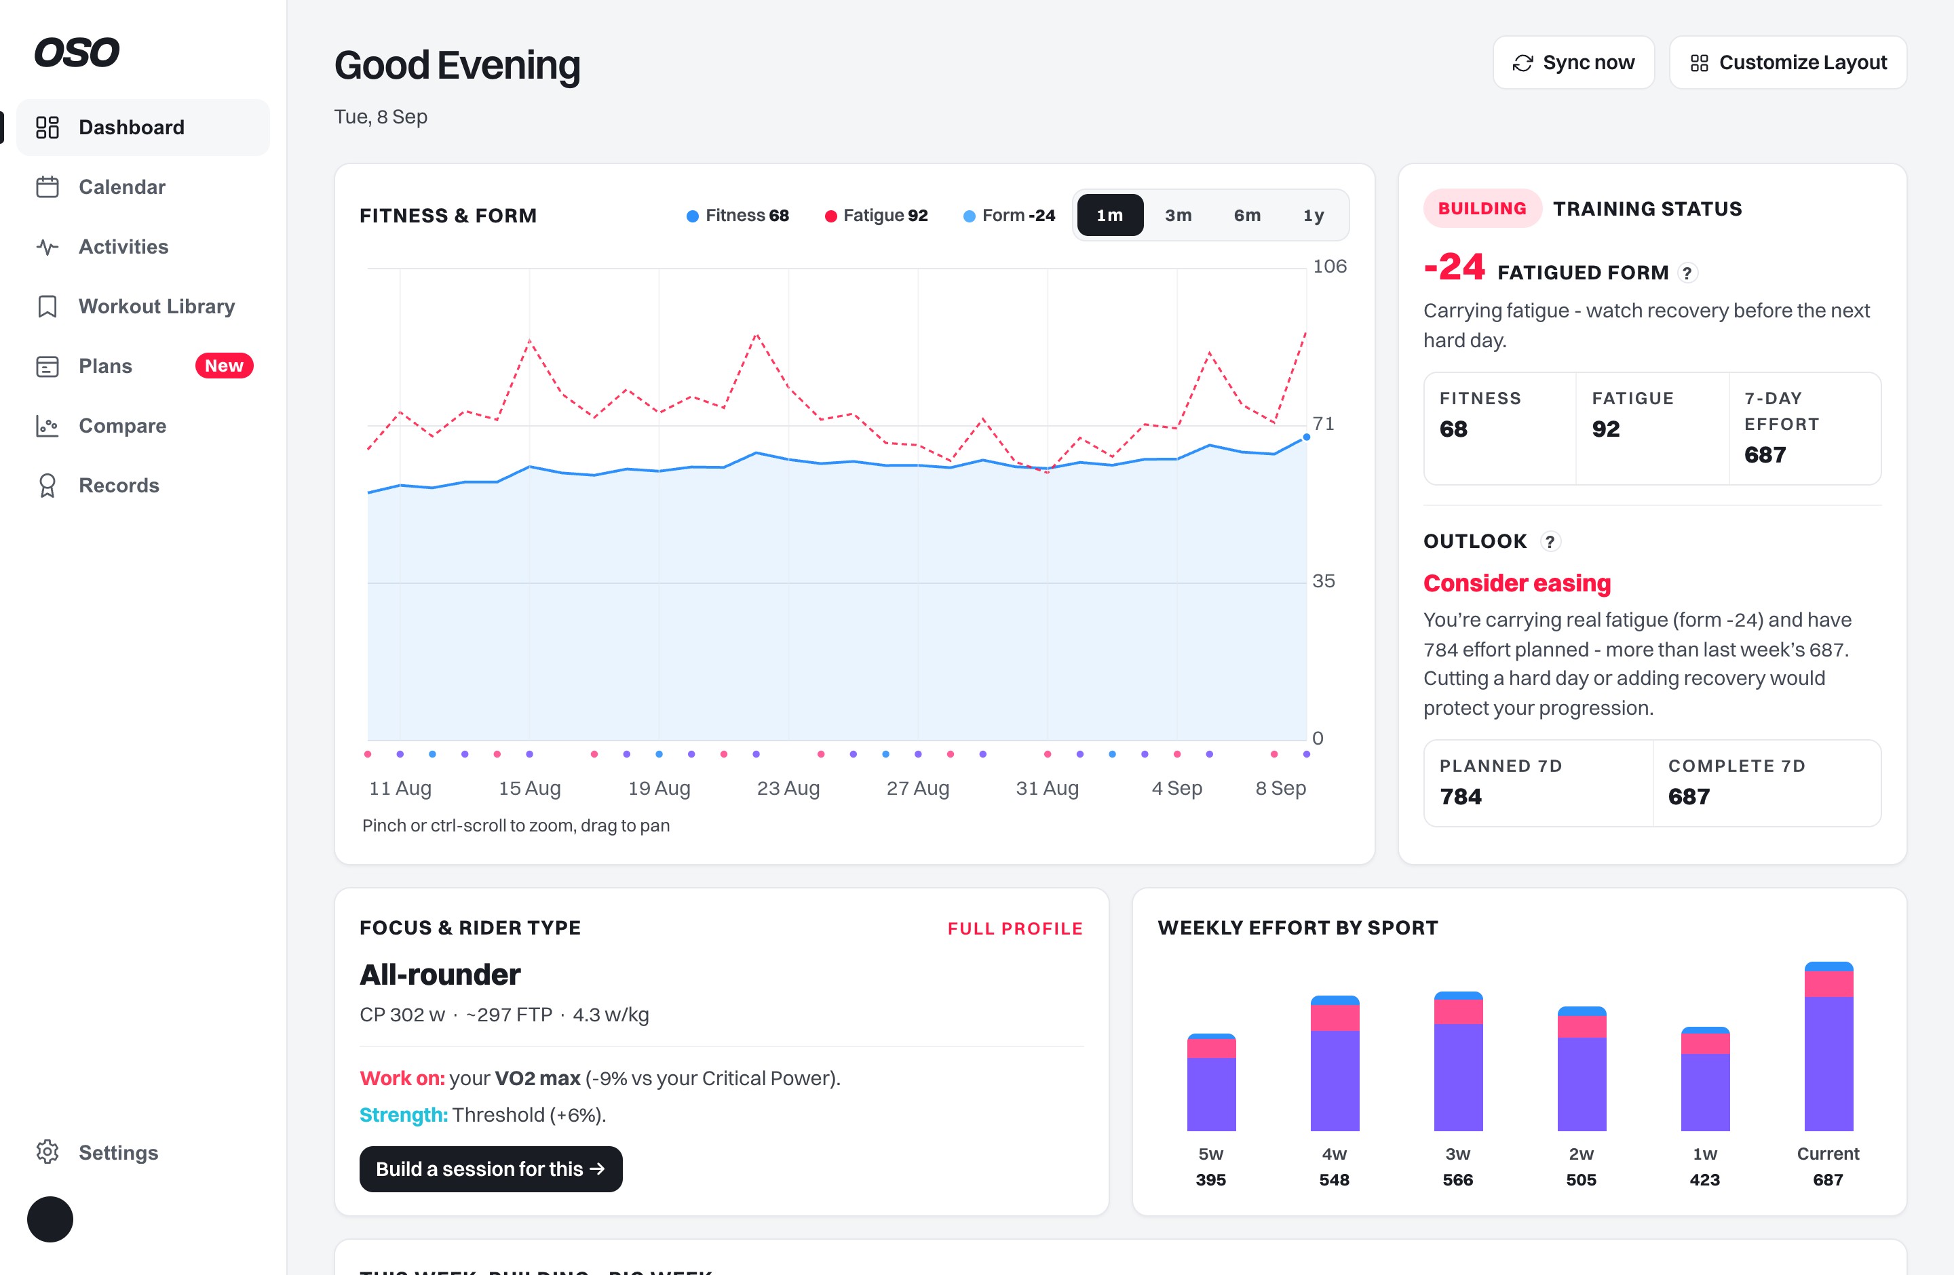Switch chart range to 3m
This screenshot has height=1275, width=1954.
tap(1178, 215)
